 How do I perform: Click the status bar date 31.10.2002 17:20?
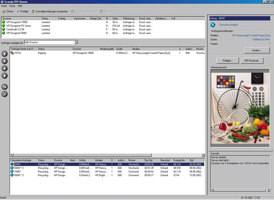[x=251, y=198]
